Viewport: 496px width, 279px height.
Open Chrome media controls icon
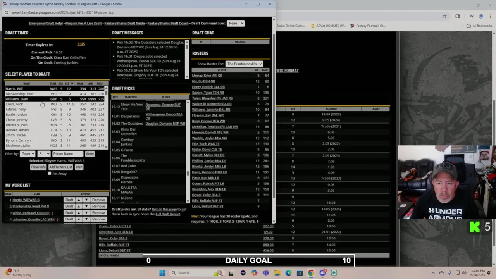coord(472,16)
